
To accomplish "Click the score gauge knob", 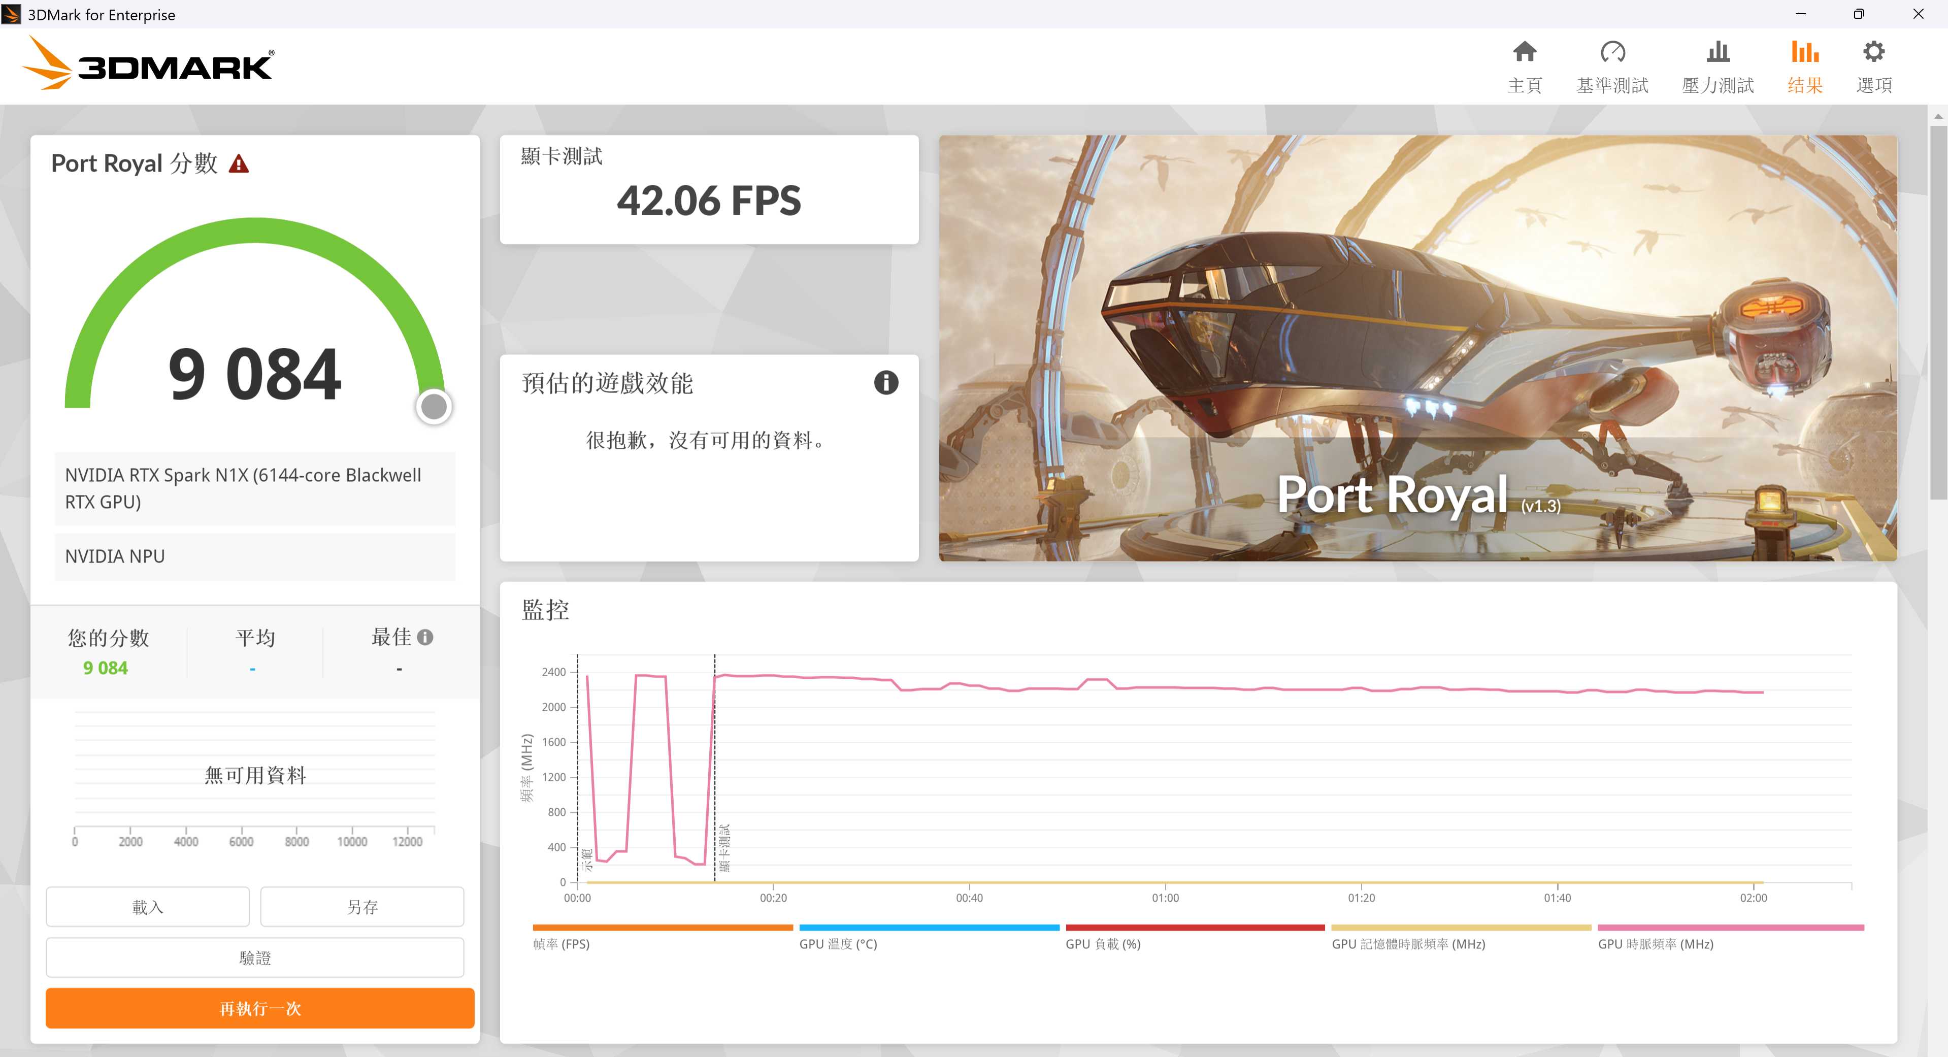I will [x=433, y=407].
